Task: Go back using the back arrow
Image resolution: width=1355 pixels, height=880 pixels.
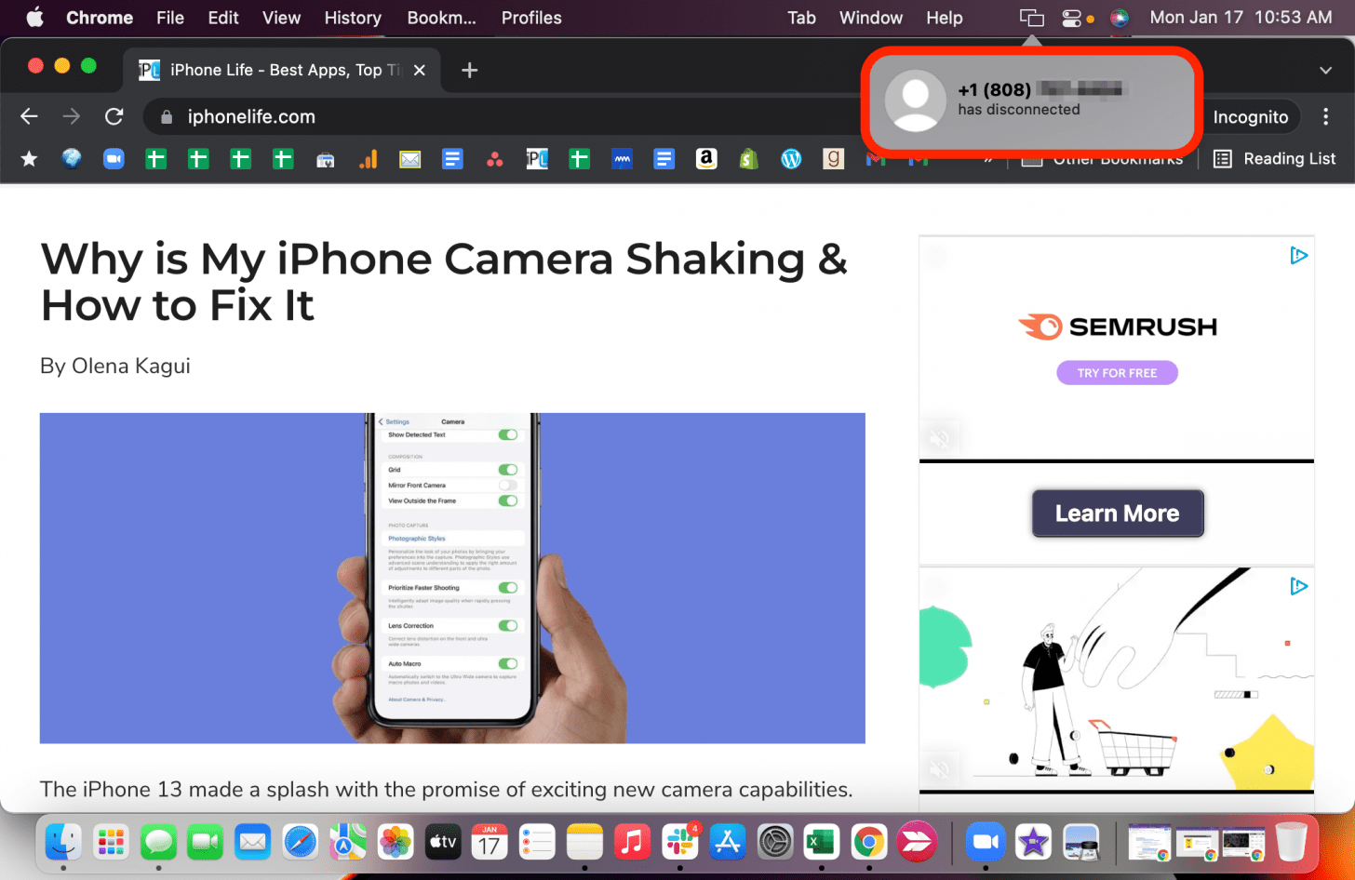Action: coord(30,116)
